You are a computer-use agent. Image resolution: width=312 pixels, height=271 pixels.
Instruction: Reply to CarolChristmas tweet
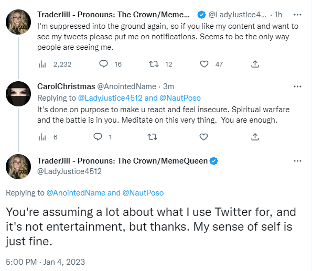click(x=98, y=137)
